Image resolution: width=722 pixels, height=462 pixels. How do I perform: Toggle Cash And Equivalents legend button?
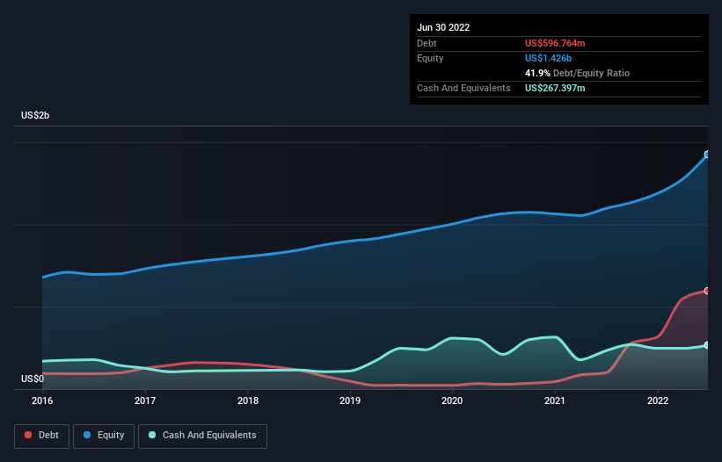tap(202, 437)
